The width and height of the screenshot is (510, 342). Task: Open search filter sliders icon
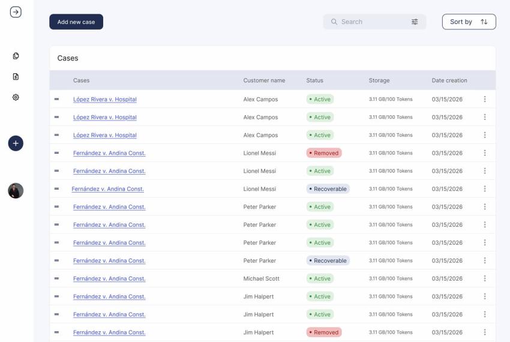(415, 22)
